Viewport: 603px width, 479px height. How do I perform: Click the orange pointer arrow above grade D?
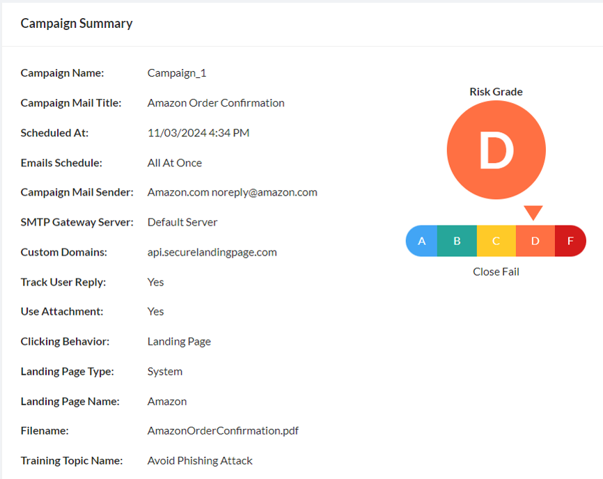click(x=533, y=211)
